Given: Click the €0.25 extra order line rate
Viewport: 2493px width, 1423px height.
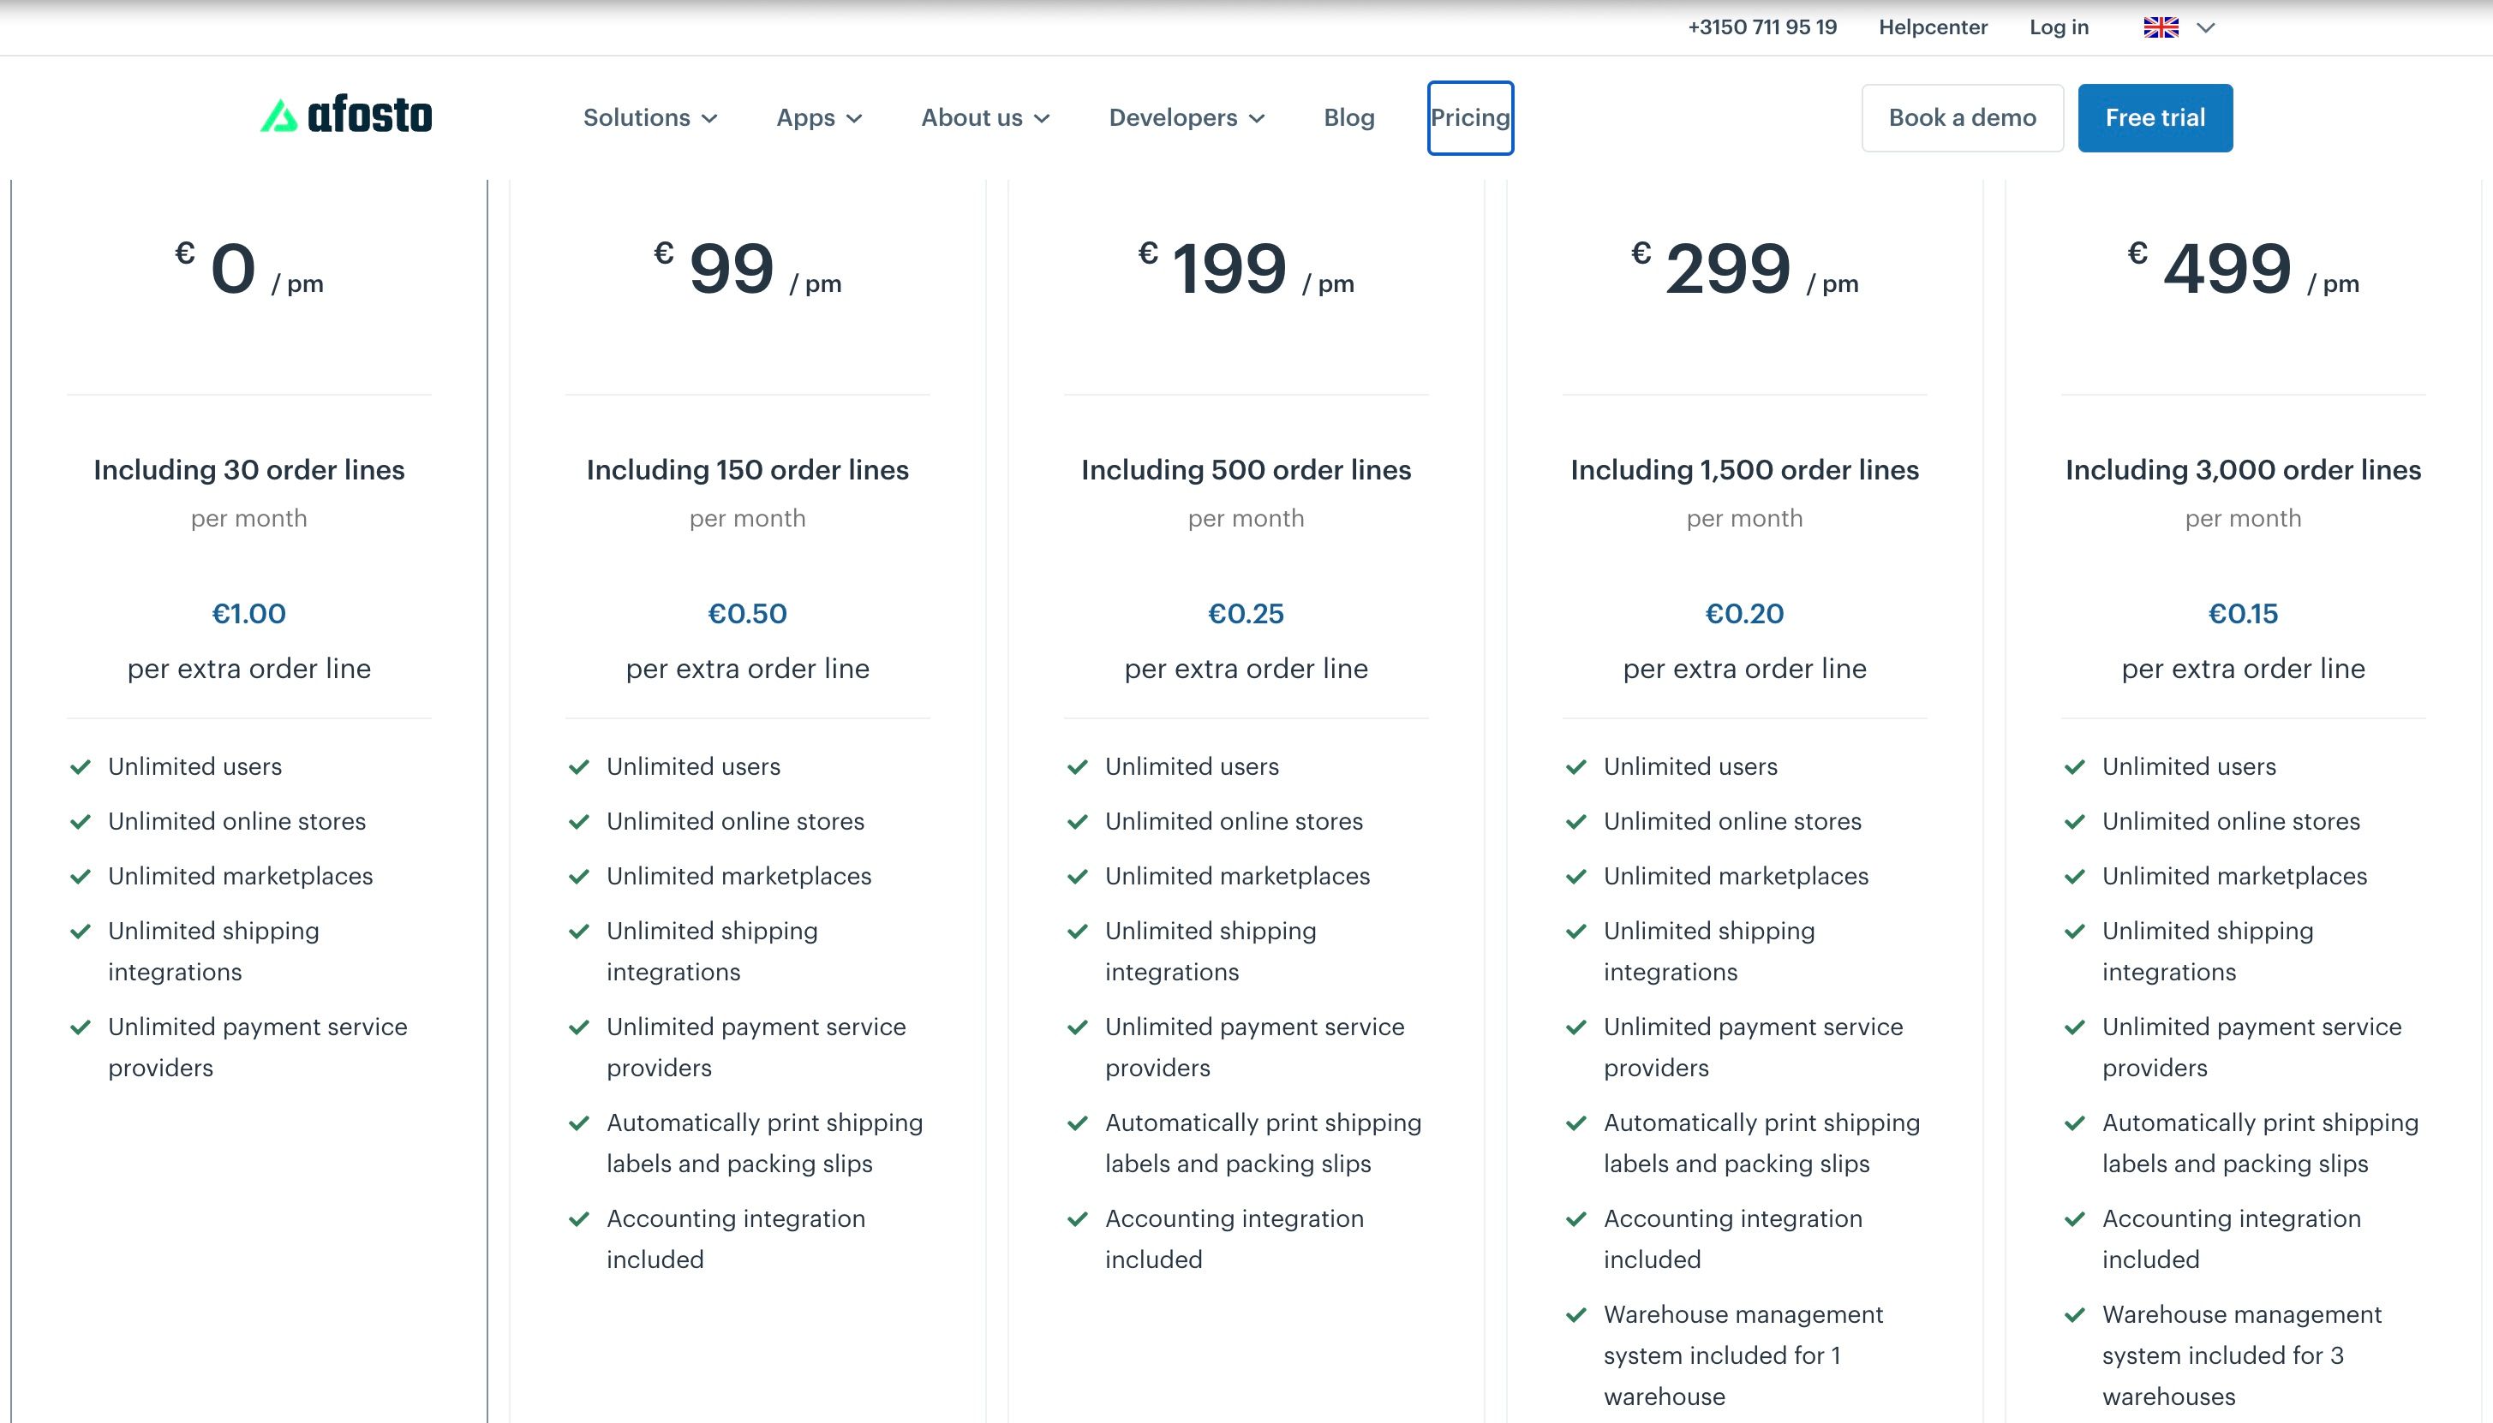Looking at the screenshot, I should point(1246,614).
